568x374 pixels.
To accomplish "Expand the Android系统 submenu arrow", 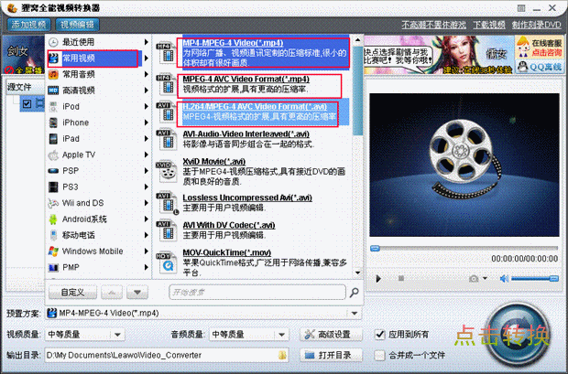I will (146, 219).
